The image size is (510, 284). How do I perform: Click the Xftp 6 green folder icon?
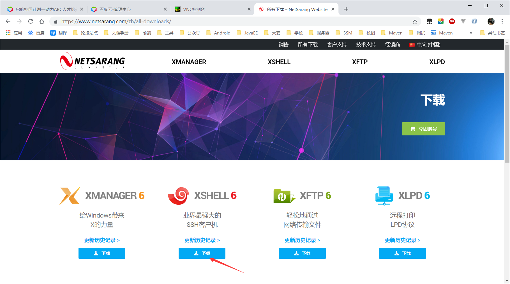click(x=283, y=195)
